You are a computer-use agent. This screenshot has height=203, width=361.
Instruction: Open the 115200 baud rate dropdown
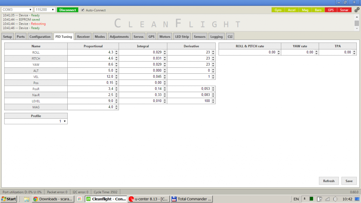(45, 10)
